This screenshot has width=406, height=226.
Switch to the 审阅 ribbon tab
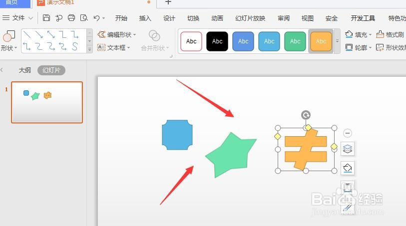284,18
